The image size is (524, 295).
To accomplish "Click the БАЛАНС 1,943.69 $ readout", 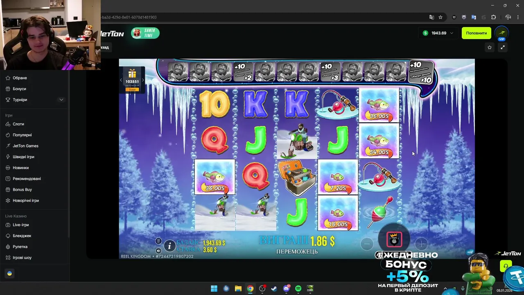I will (201, 243).
